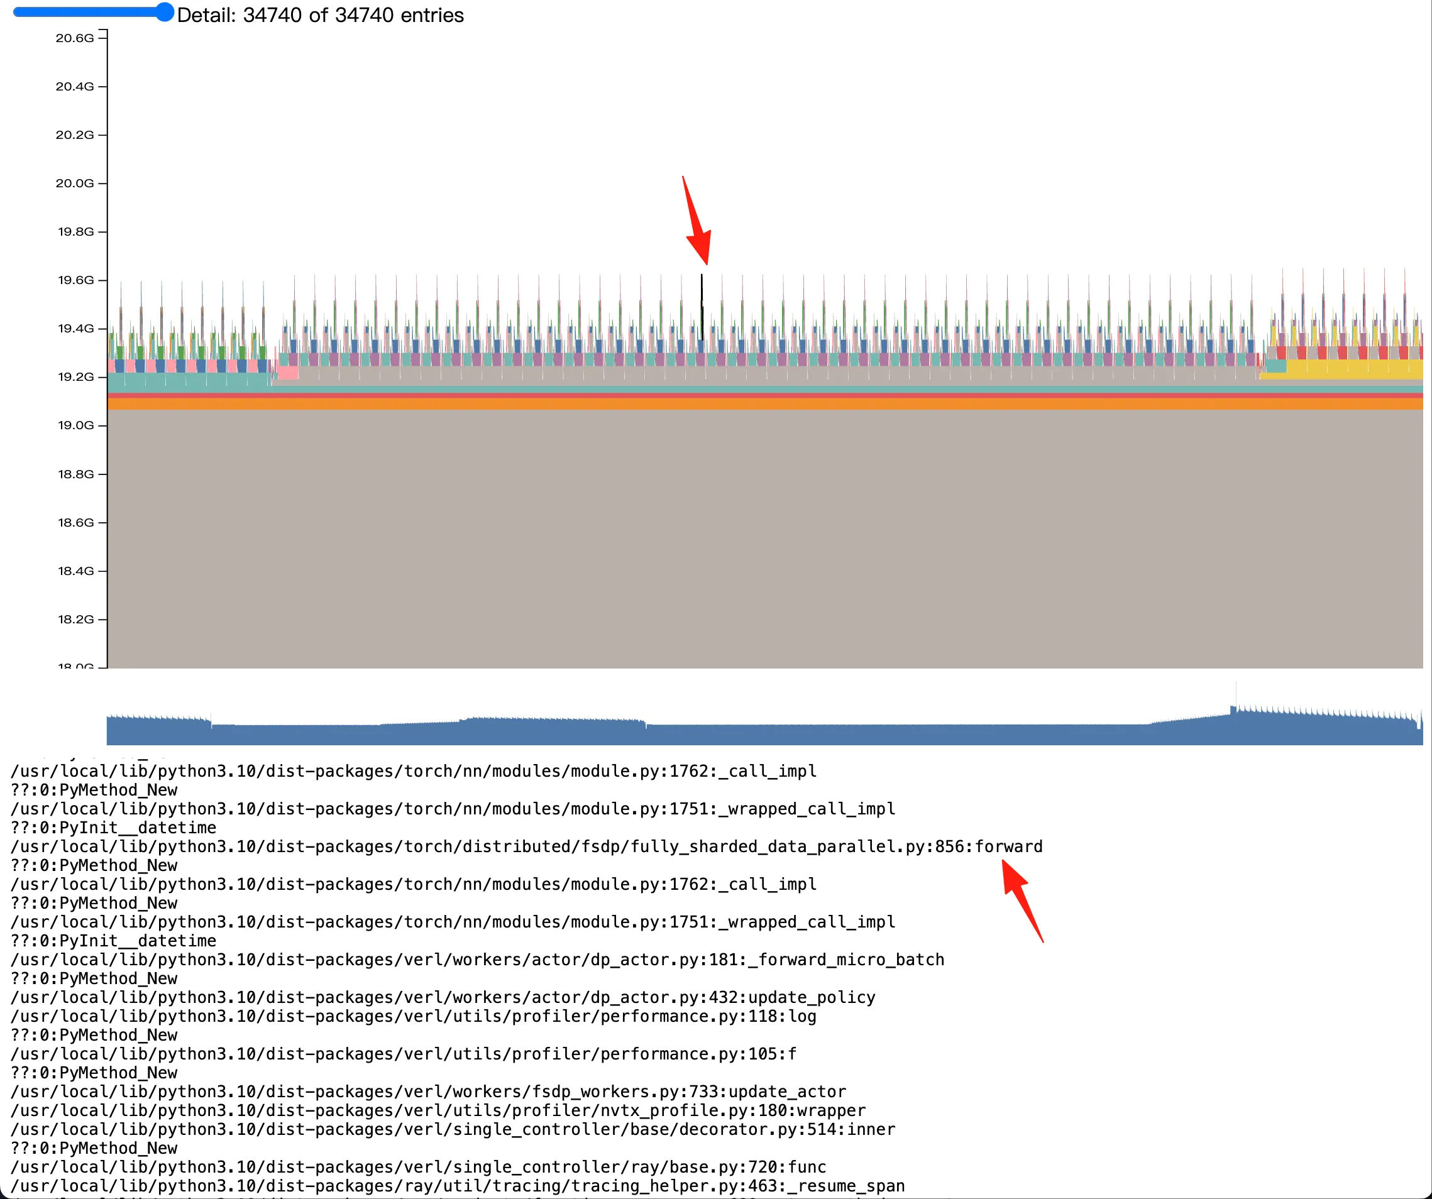Click performance.py:118:log stack line
Viewport: 1432px width, 1199px height.
pyautogui.click(x=413, y=1016)
